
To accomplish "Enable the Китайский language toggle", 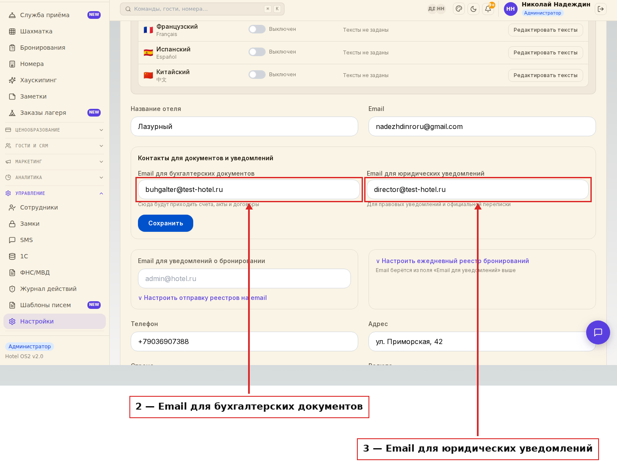I will 257,75.
